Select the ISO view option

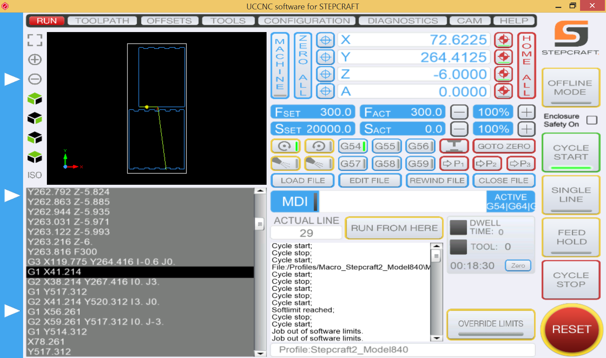[x=35, y=175]
